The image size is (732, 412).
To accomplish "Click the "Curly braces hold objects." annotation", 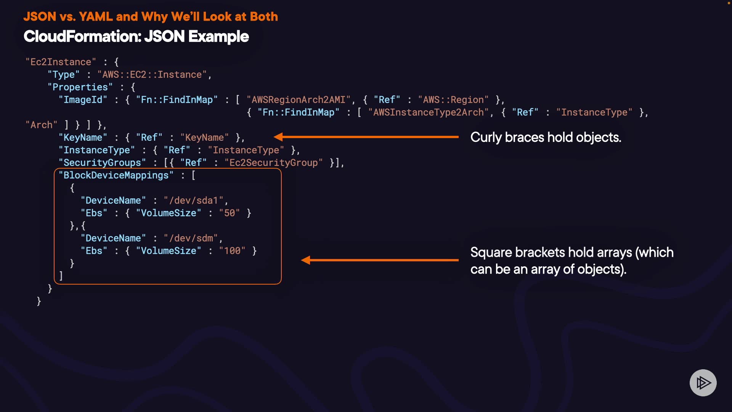I will [546, 137].
